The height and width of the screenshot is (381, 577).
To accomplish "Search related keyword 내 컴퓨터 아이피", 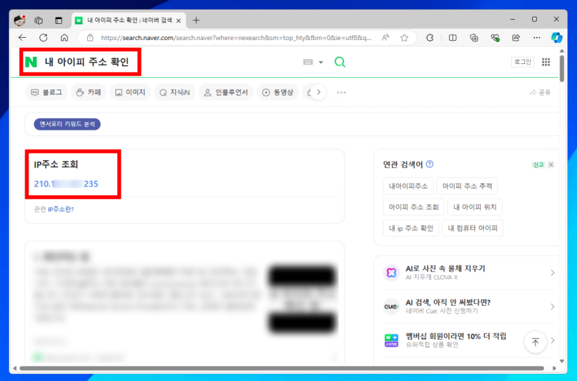I will coord(472,228).
